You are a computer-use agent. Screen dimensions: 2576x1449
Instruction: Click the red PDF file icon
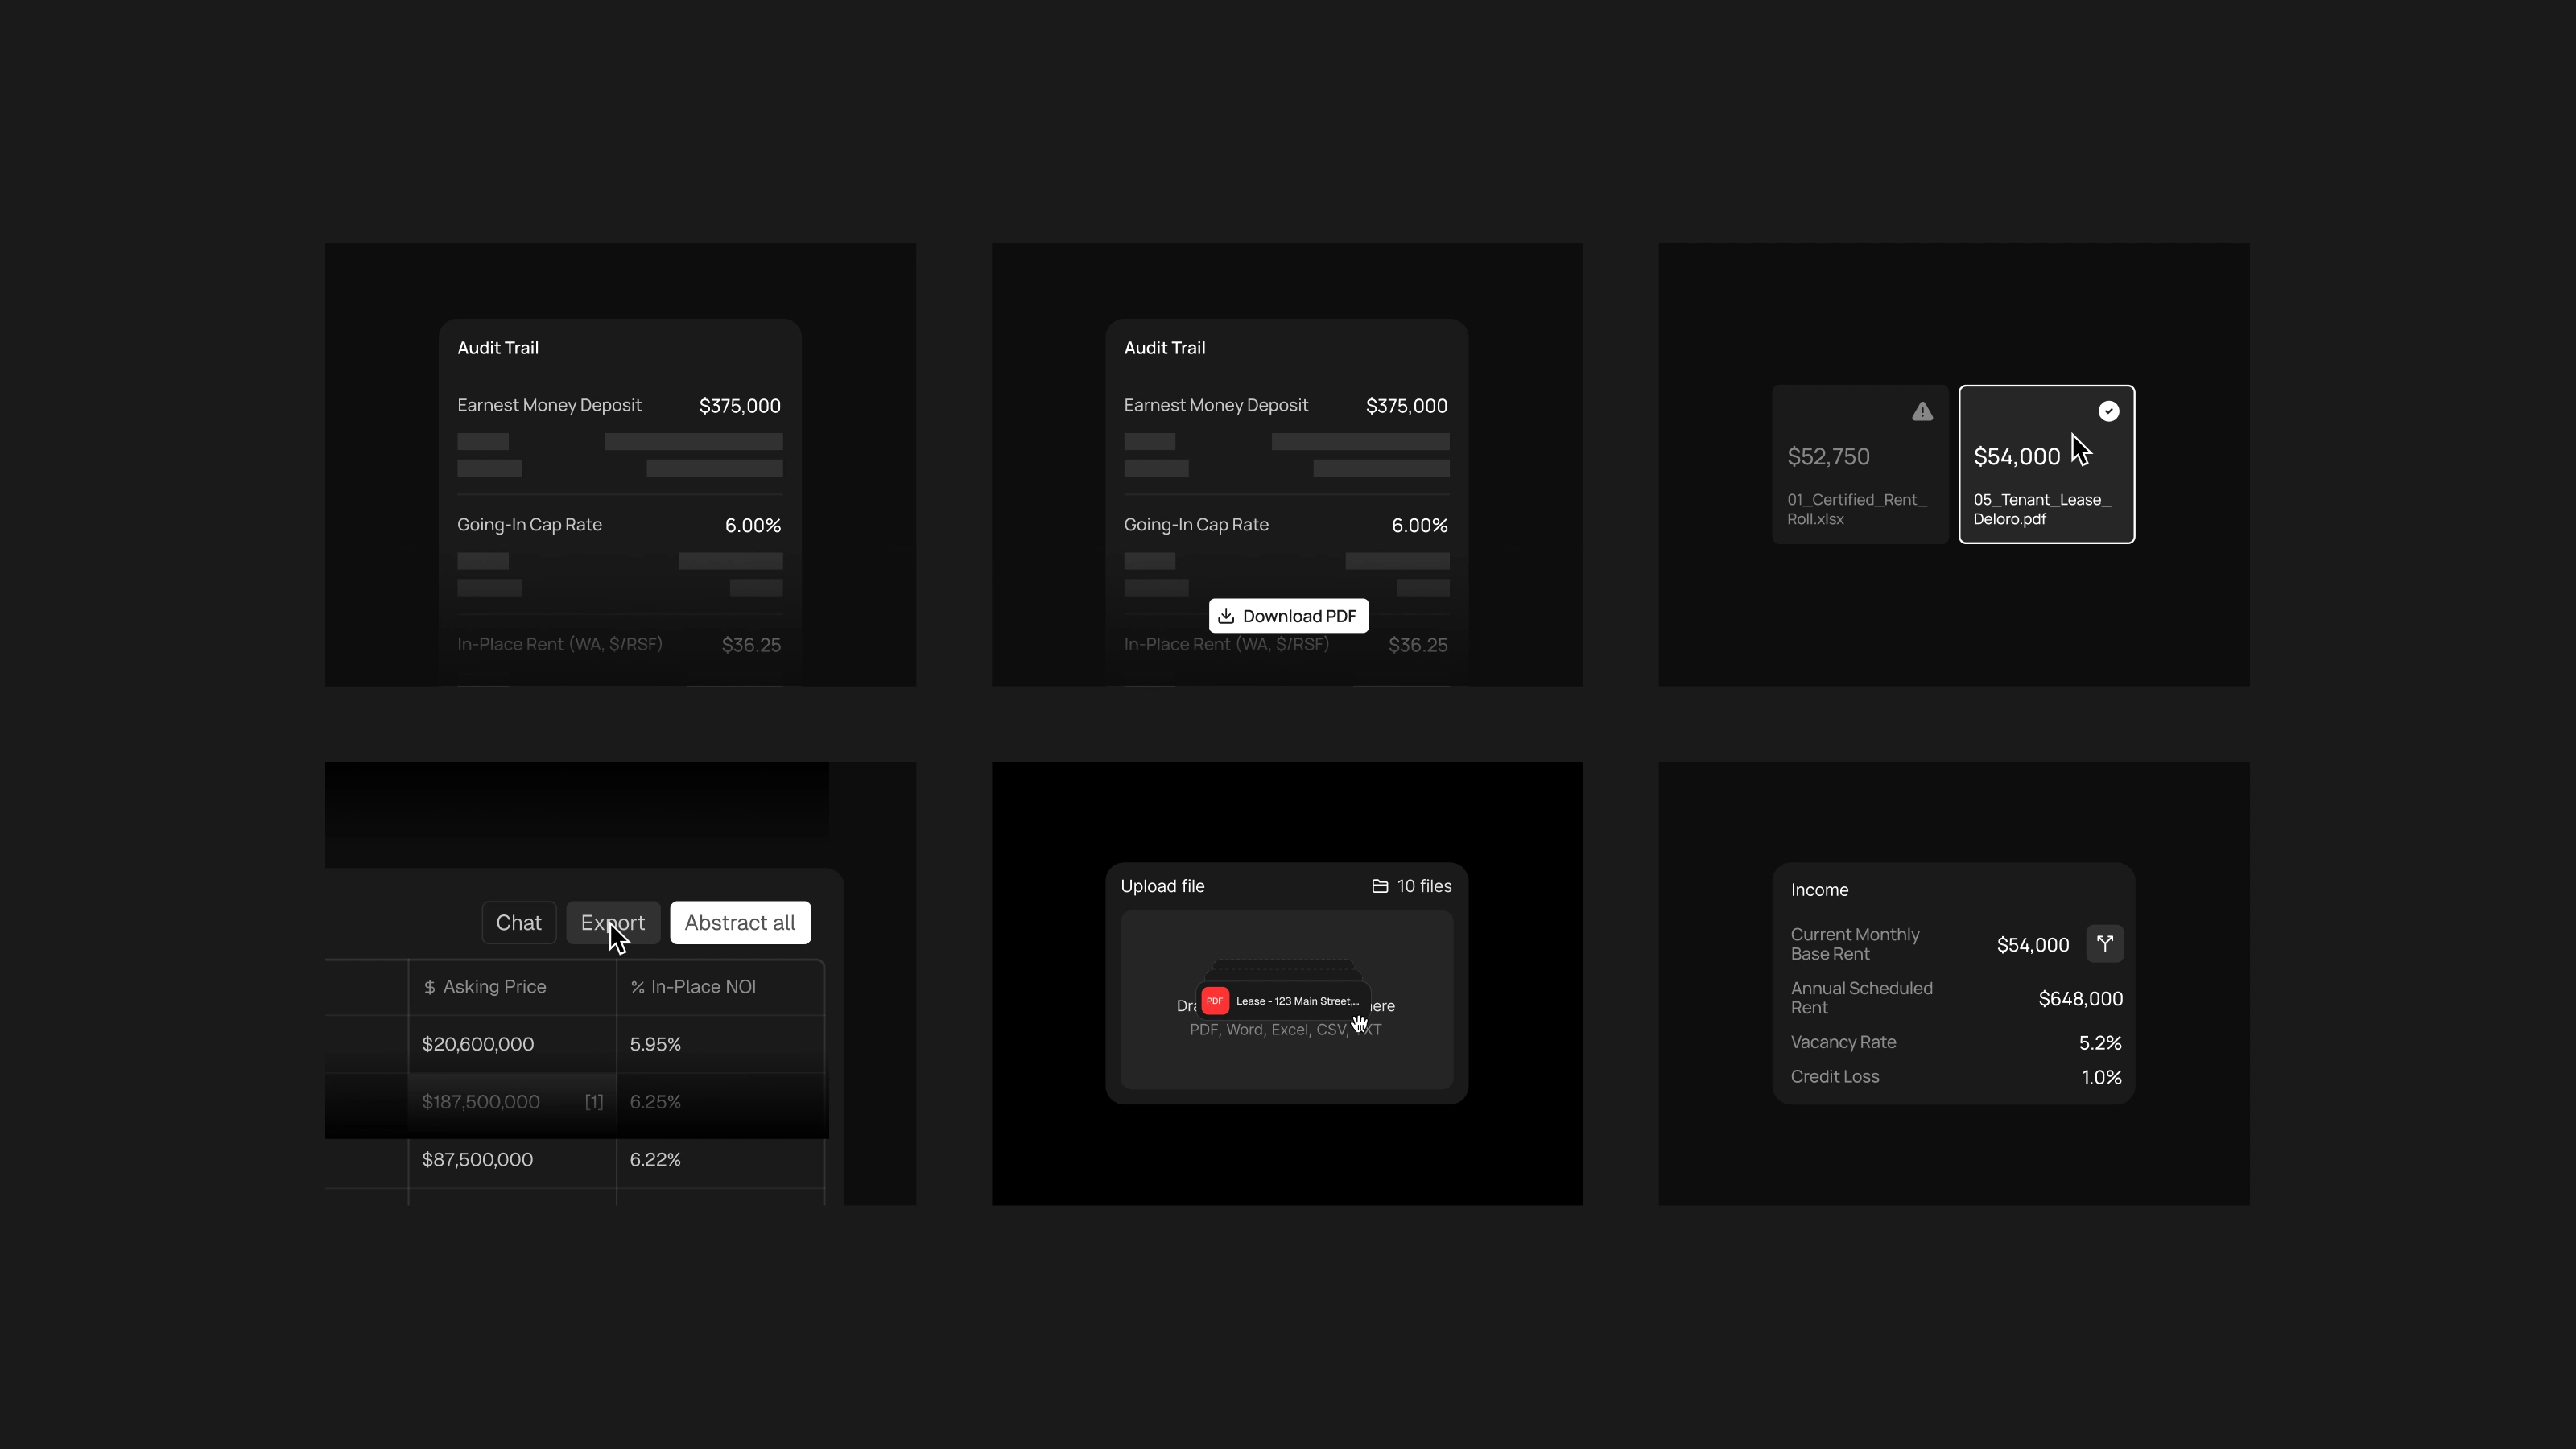point(1215,1000)
